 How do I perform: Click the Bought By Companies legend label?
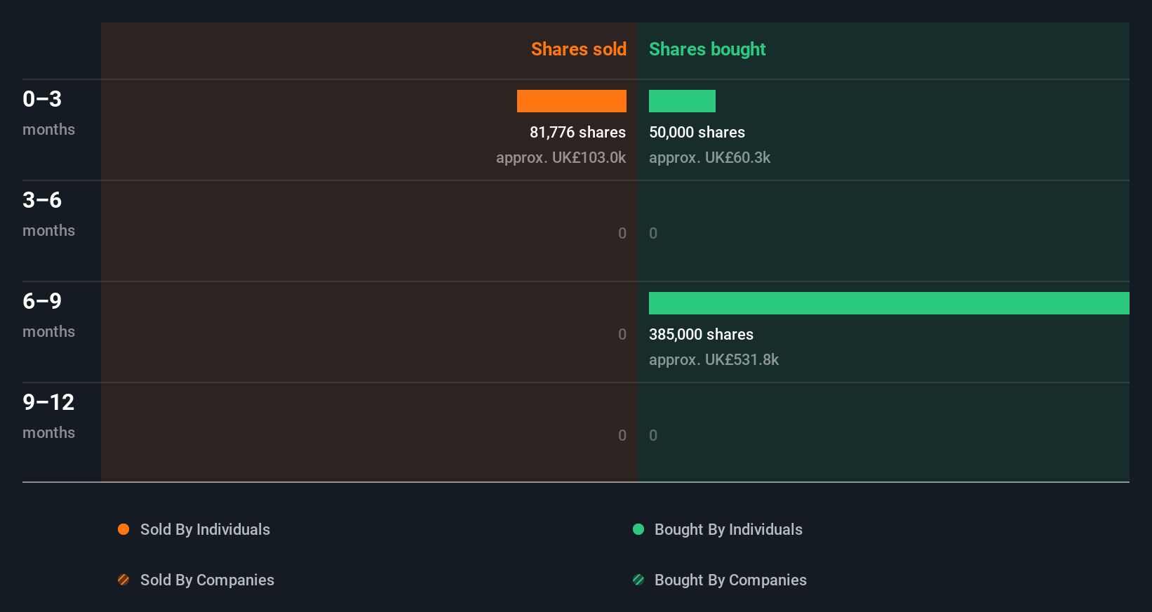tap(730, 580)
